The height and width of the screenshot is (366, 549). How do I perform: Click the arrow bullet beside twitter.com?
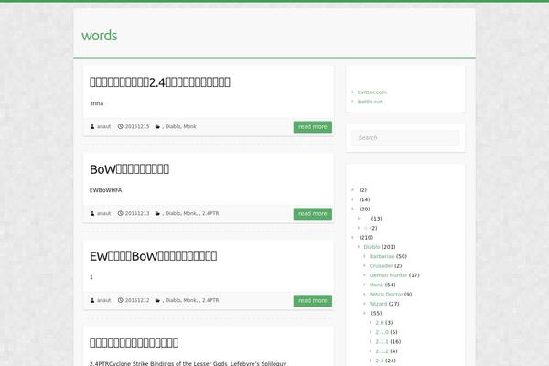[x=353, y=91]
